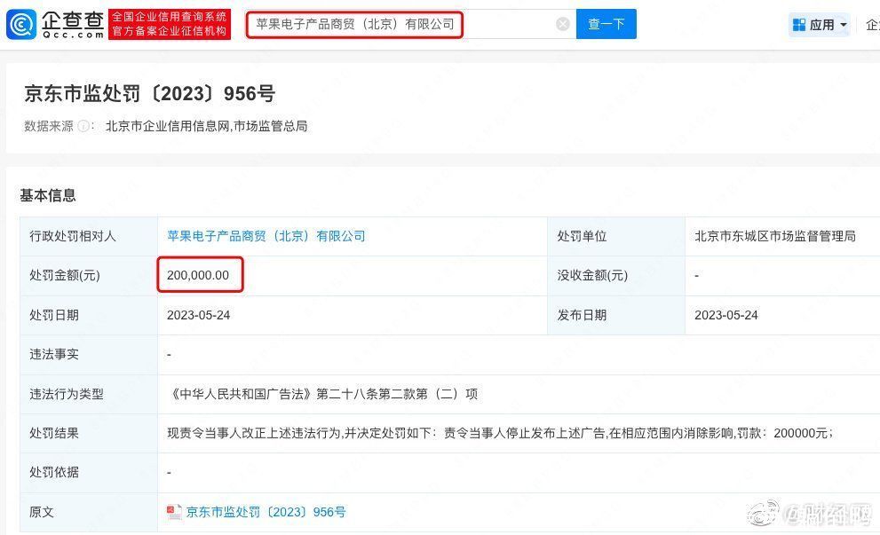Click the 基本信息 section heading
Image resolution: width=880 pixels, height=535 pixels.
(48, 195)
